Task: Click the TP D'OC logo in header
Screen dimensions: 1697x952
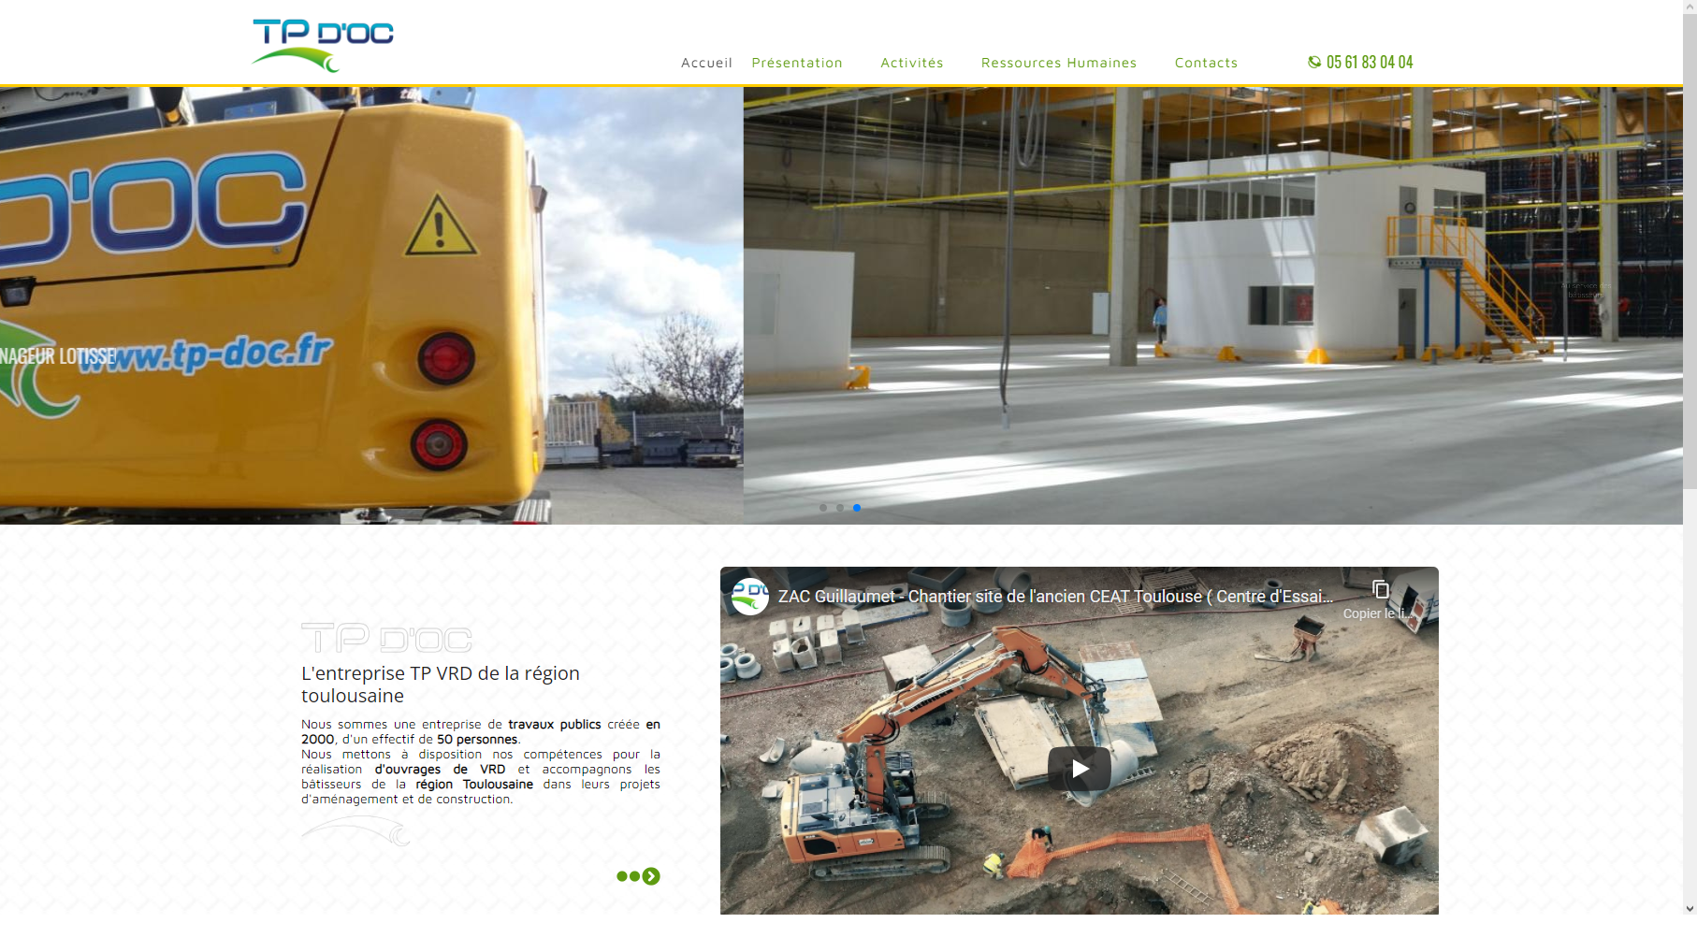Action: click(323, 45)
